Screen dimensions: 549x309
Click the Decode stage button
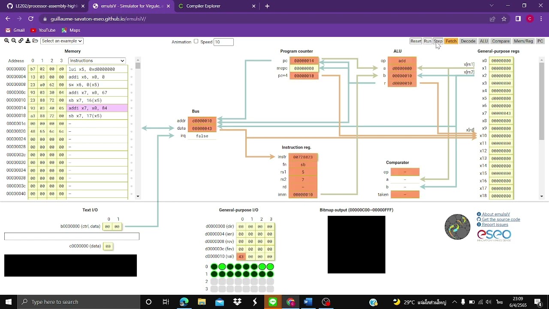[x=468, y=41]
